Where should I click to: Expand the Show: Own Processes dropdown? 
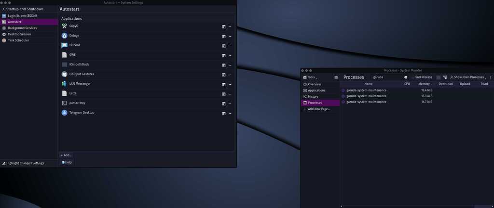[x=467, y=77]
